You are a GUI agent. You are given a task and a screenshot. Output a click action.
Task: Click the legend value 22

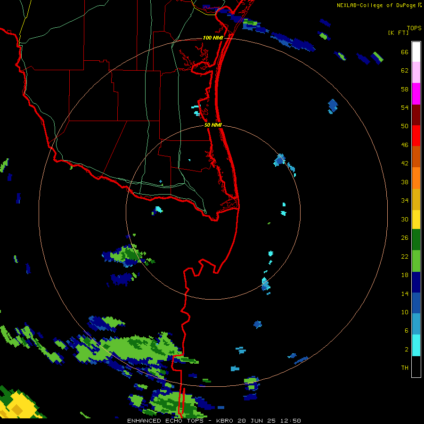click(405, 256)
